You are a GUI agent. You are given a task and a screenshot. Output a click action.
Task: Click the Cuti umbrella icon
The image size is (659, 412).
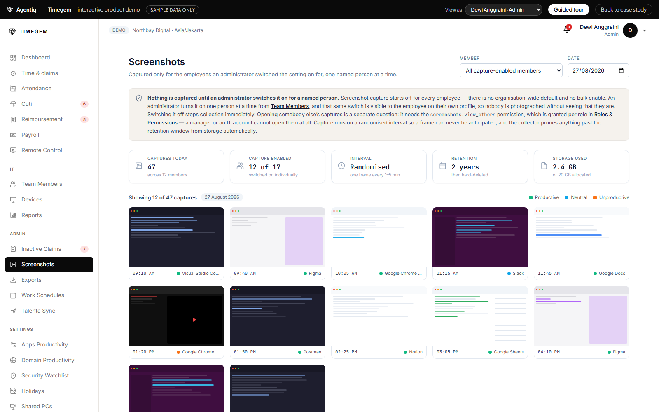[x=13, y=104]
